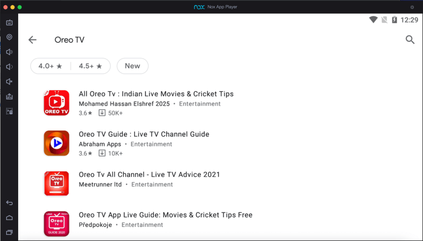Click the volume down sidebar icon
This screenshot has width=423, height=241.
click(9, 67)
